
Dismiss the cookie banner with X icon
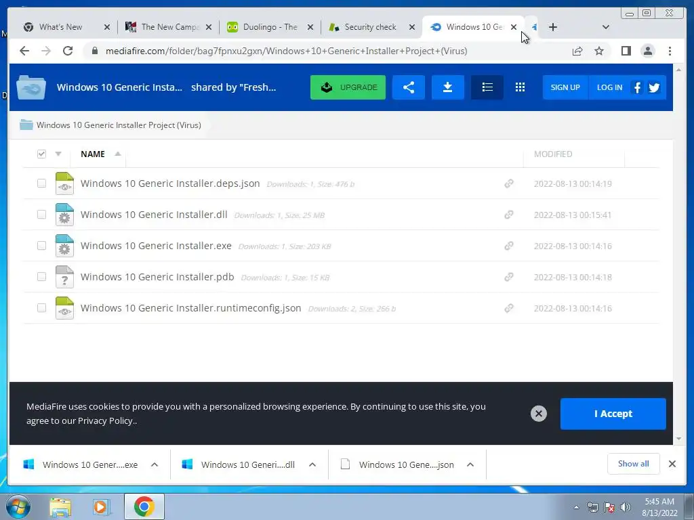539,414
